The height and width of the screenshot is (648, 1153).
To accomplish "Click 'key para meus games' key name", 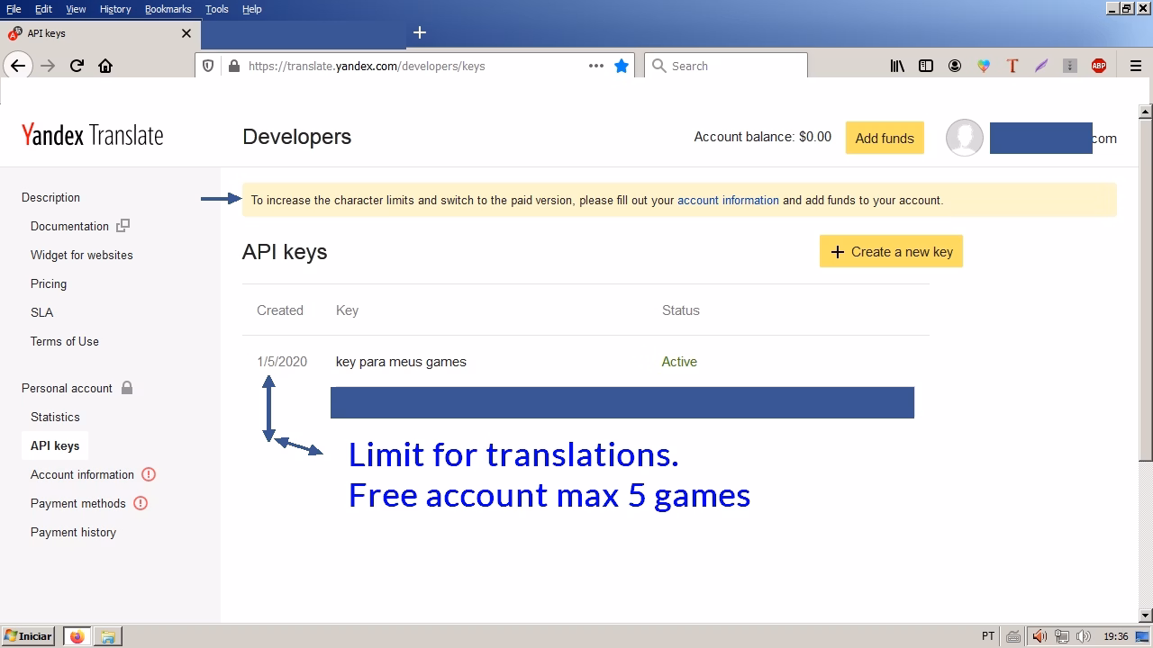I will [401, 362].
